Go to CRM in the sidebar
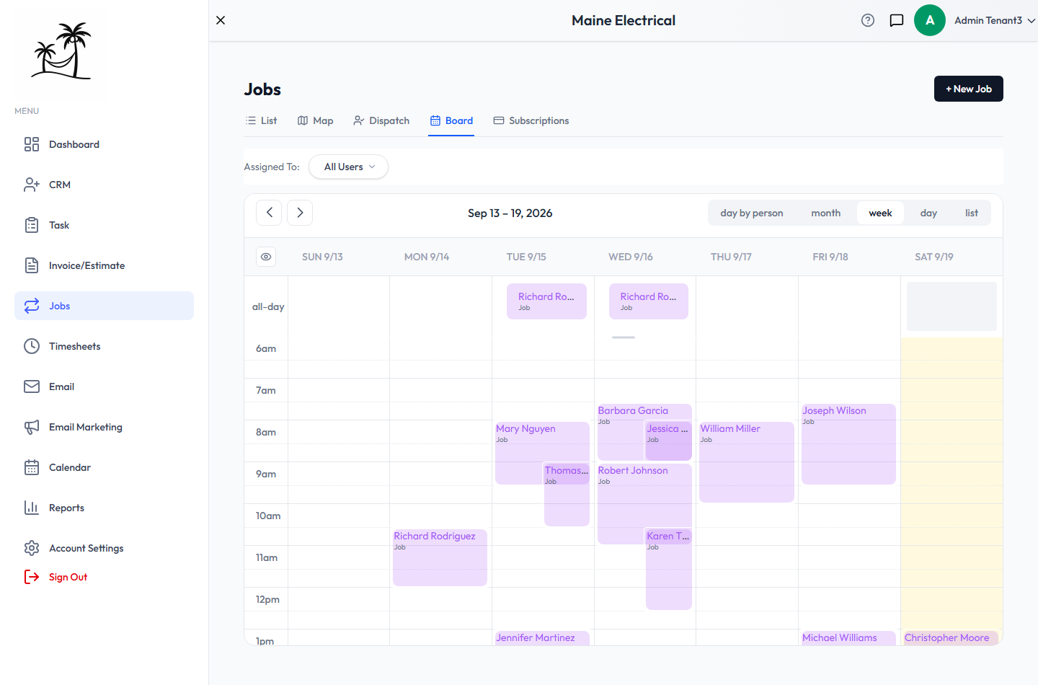The width and height of the screenshot is (1038, 685). pyautogui.click(x=104, y=185)
